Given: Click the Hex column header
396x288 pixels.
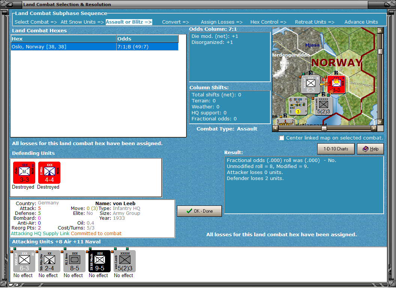Looking at the screenshot, I should [x=63, y=39].
